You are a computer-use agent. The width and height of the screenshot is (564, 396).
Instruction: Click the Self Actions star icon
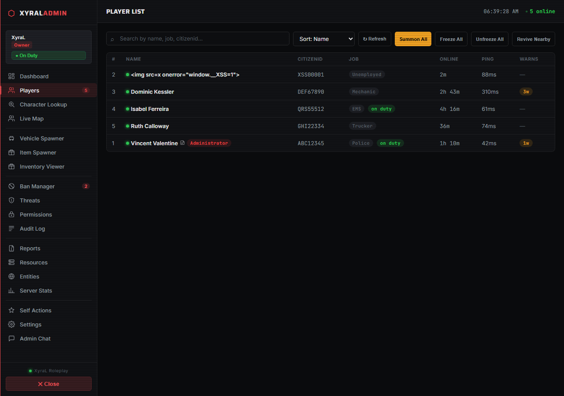(11, 310)
